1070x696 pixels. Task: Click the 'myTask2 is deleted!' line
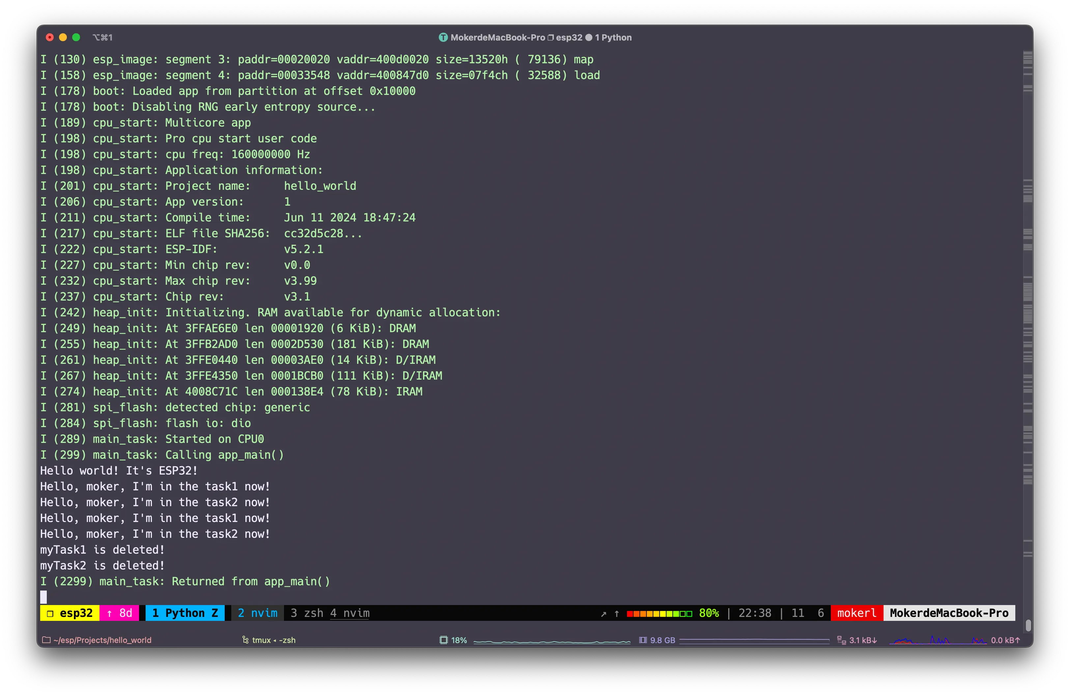[x=102, y=565]
